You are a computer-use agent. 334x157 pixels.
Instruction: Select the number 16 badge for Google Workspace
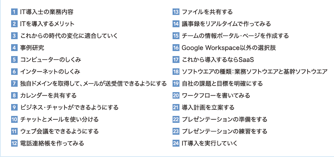click(x=176, y=48)
